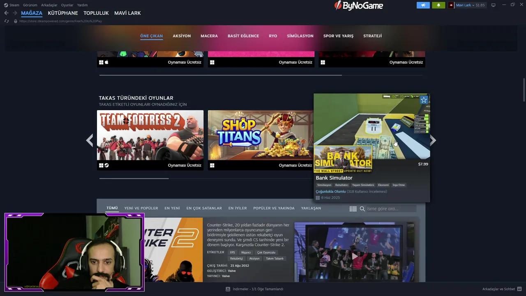Click the Steam logo menu
526x296 pixels.
pyautogui.click(x=6, y=5)
